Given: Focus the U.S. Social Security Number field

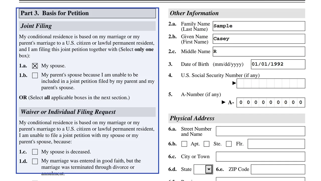Looking at the screenshot, I should (x=271, y=83).
